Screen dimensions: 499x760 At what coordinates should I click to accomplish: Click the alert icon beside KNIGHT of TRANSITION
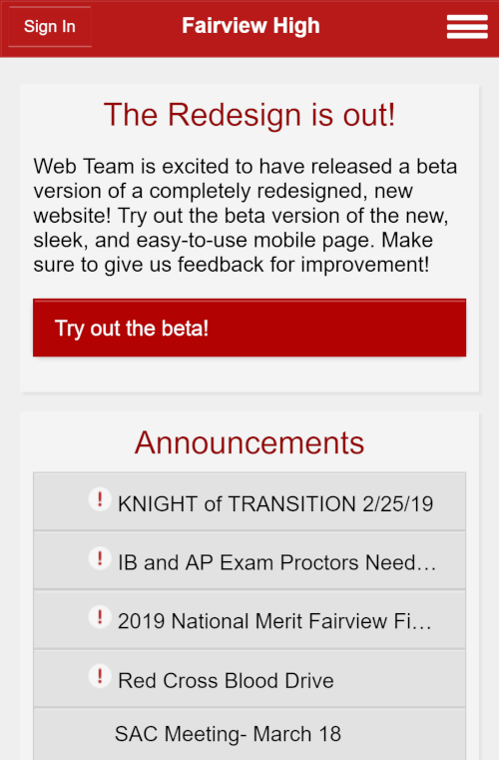[x=100, y=498]
